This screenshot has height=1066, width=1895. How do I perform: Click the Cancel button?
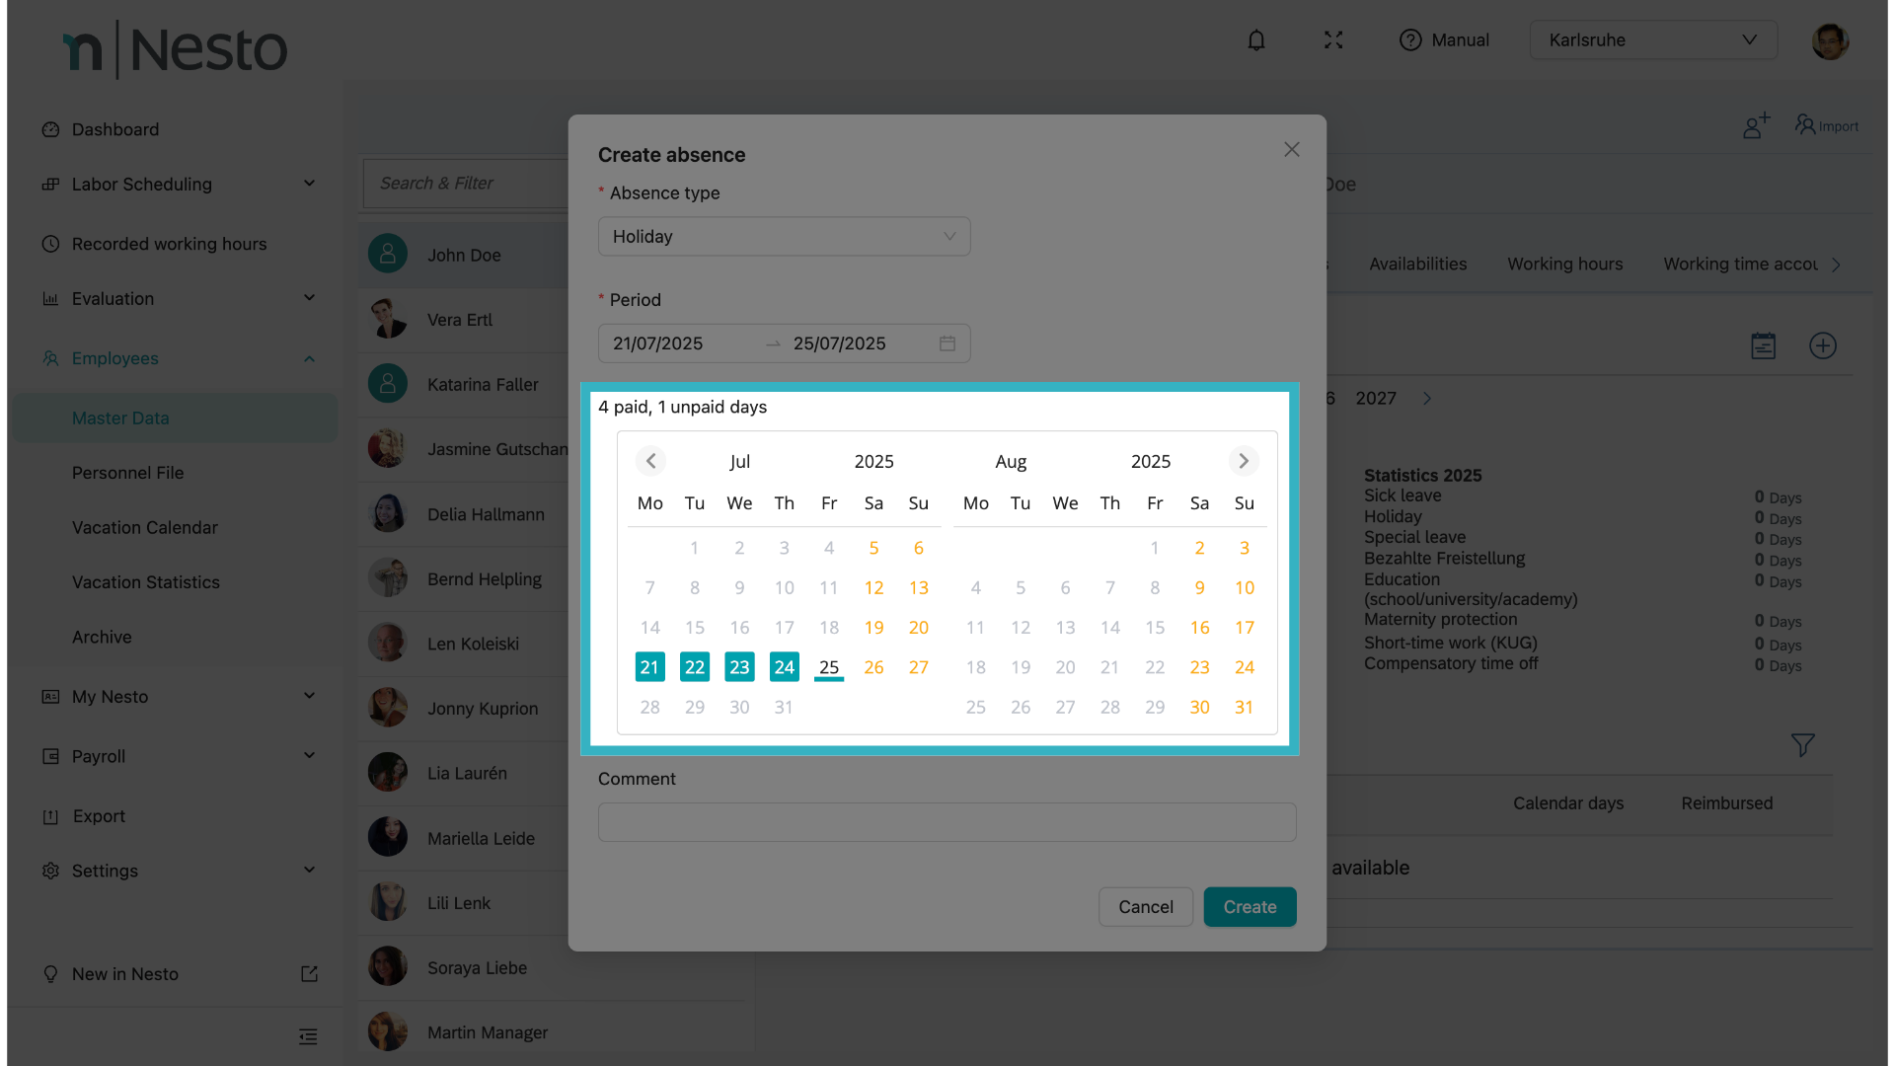pos(1145,907)
